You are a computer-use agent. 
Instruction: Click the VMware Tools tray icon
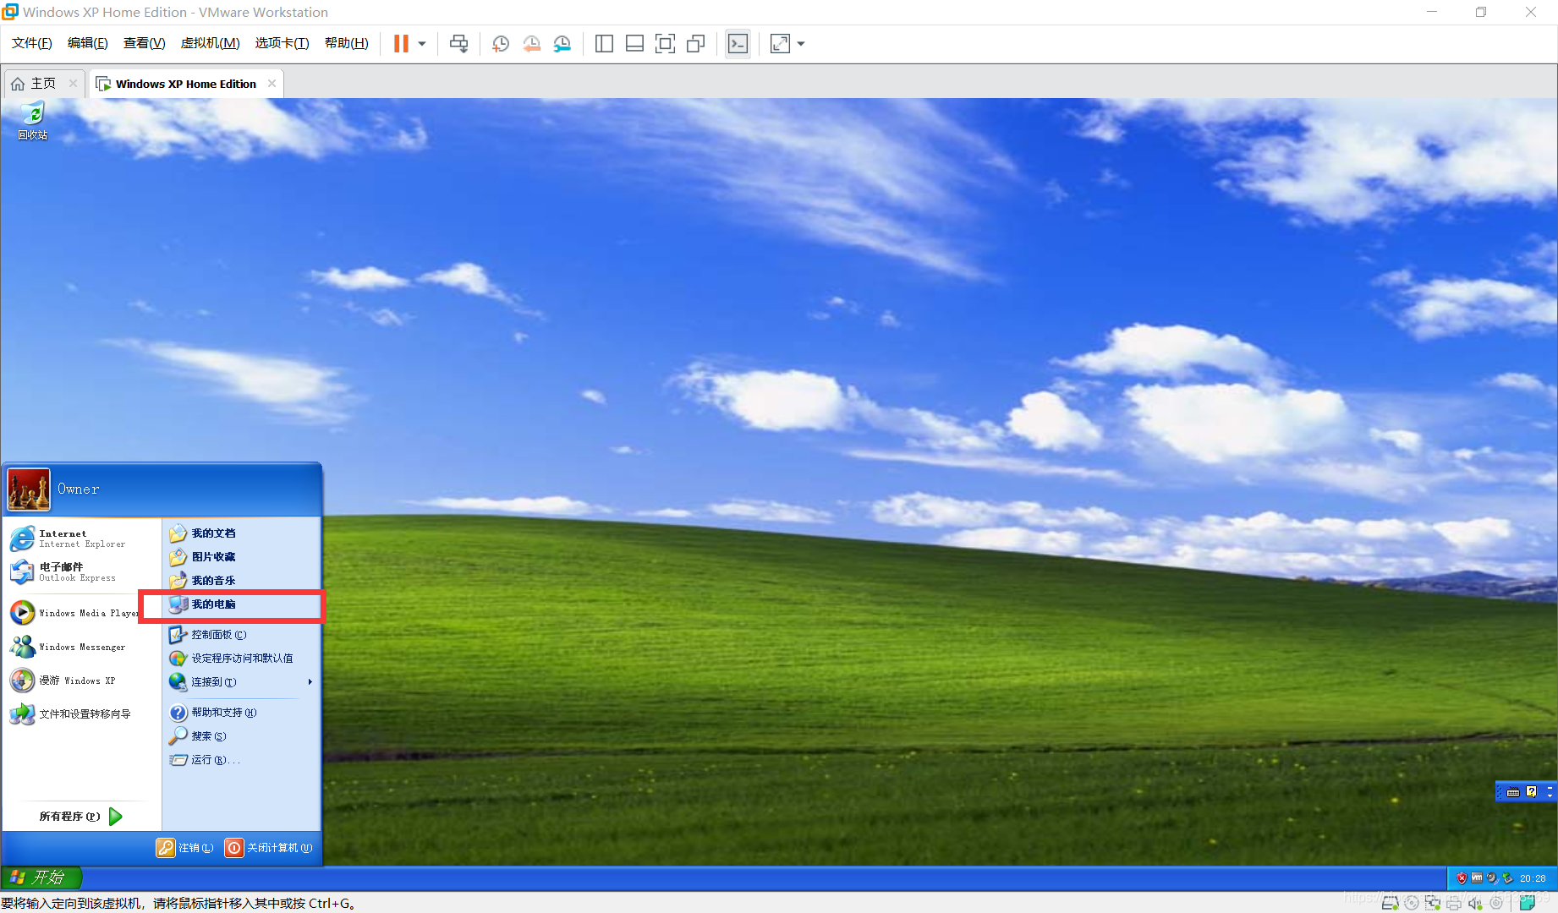[1477, 878]
